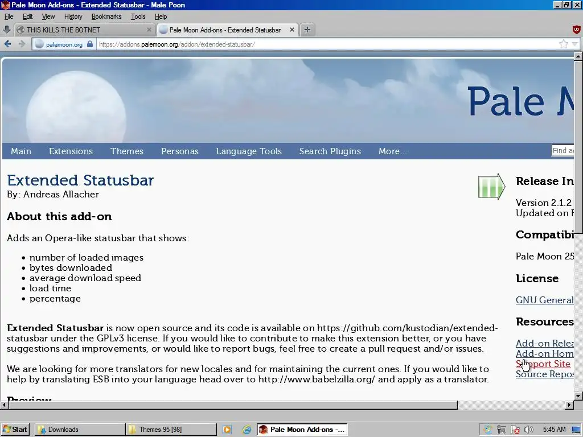Screen dimensions: 583x437
Task: Open the Windows Start button
Action: [x=15, y=430]
